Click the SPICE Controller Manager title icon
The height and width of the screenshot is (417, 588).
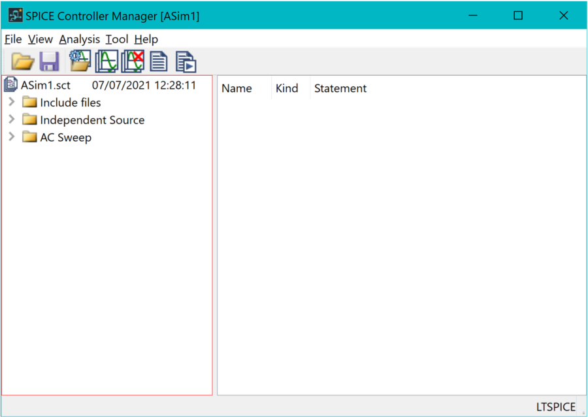[16, 16]
